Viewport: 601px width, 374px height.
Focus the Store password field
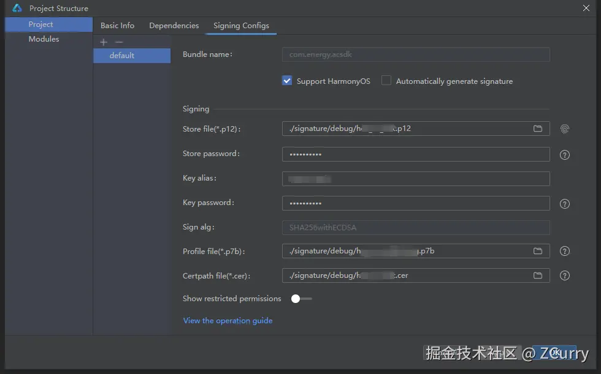[416, 154]
